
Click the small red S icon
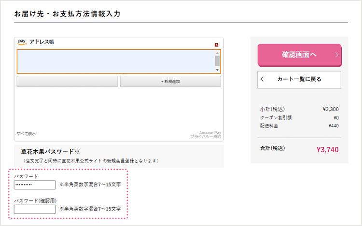coord(216,45)
